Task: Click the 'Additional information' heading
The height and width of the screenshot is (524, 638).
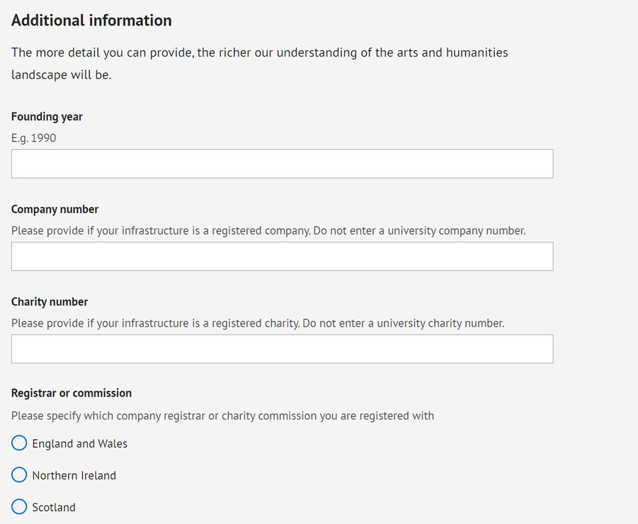Action: [x=91, y=21]
